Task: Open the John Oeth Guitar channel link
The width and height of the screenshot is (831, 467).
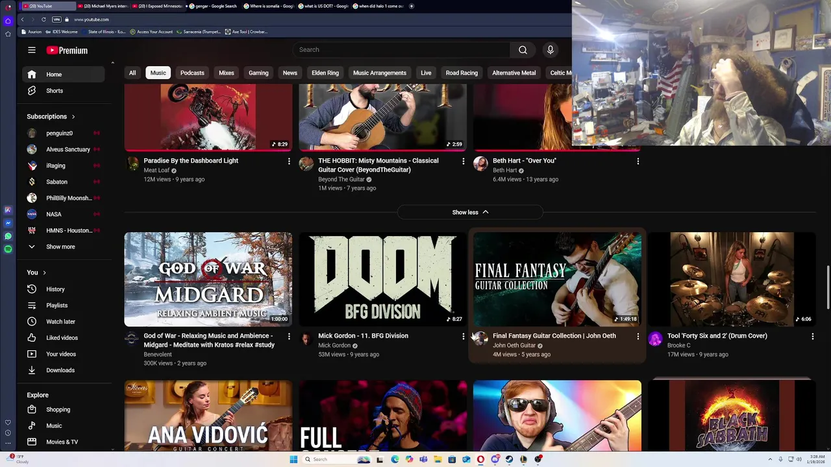Action: click(514, 345)
